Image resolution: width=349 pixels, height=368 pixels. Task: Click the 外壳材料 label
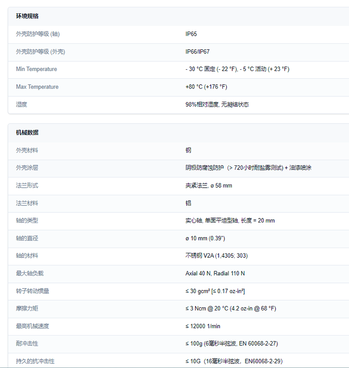click(27, 150)
